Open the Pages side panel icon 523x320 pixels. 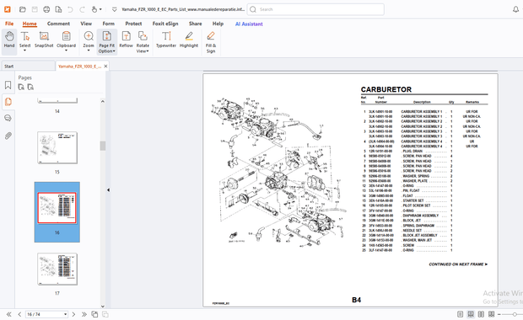click(x=8, y=102)
